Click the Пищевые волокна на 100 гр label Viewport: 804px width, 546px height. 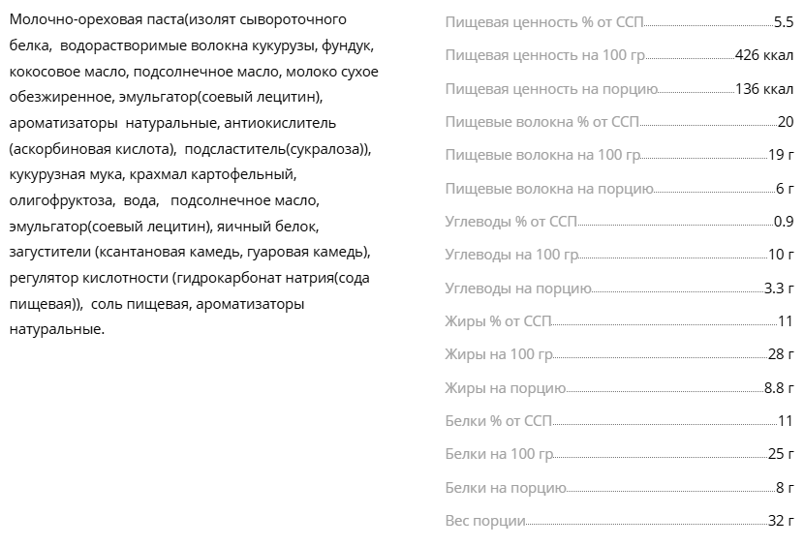[x=542, y=155]
